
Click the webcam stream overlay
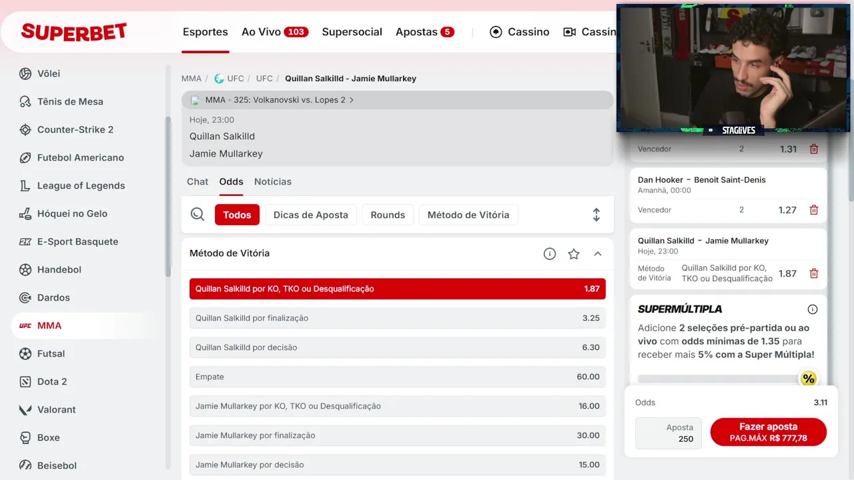[733, 68]
